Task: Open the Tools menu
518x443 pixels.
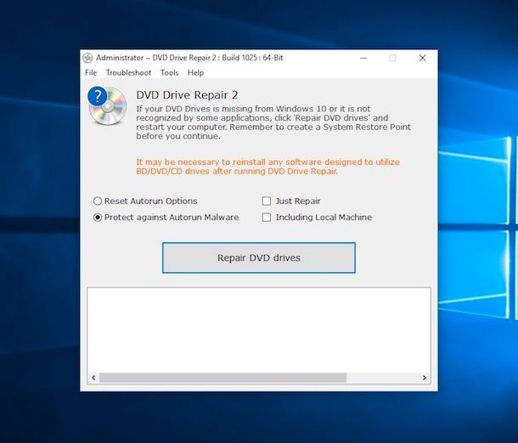Action: pyautogui.click(x=170, y=73)
